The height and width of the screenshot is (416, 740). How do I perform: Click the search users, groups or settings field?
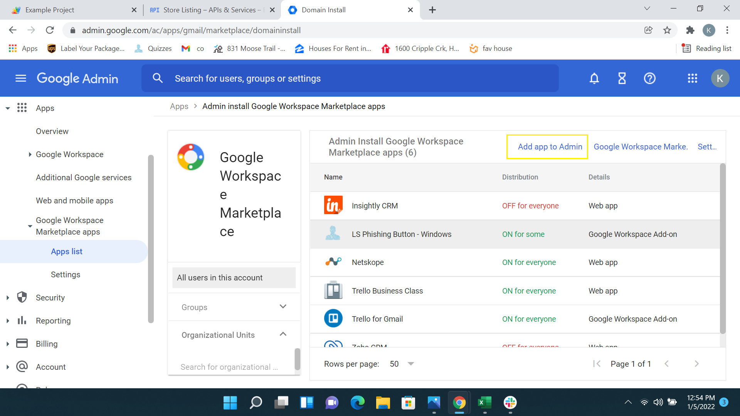350,79
